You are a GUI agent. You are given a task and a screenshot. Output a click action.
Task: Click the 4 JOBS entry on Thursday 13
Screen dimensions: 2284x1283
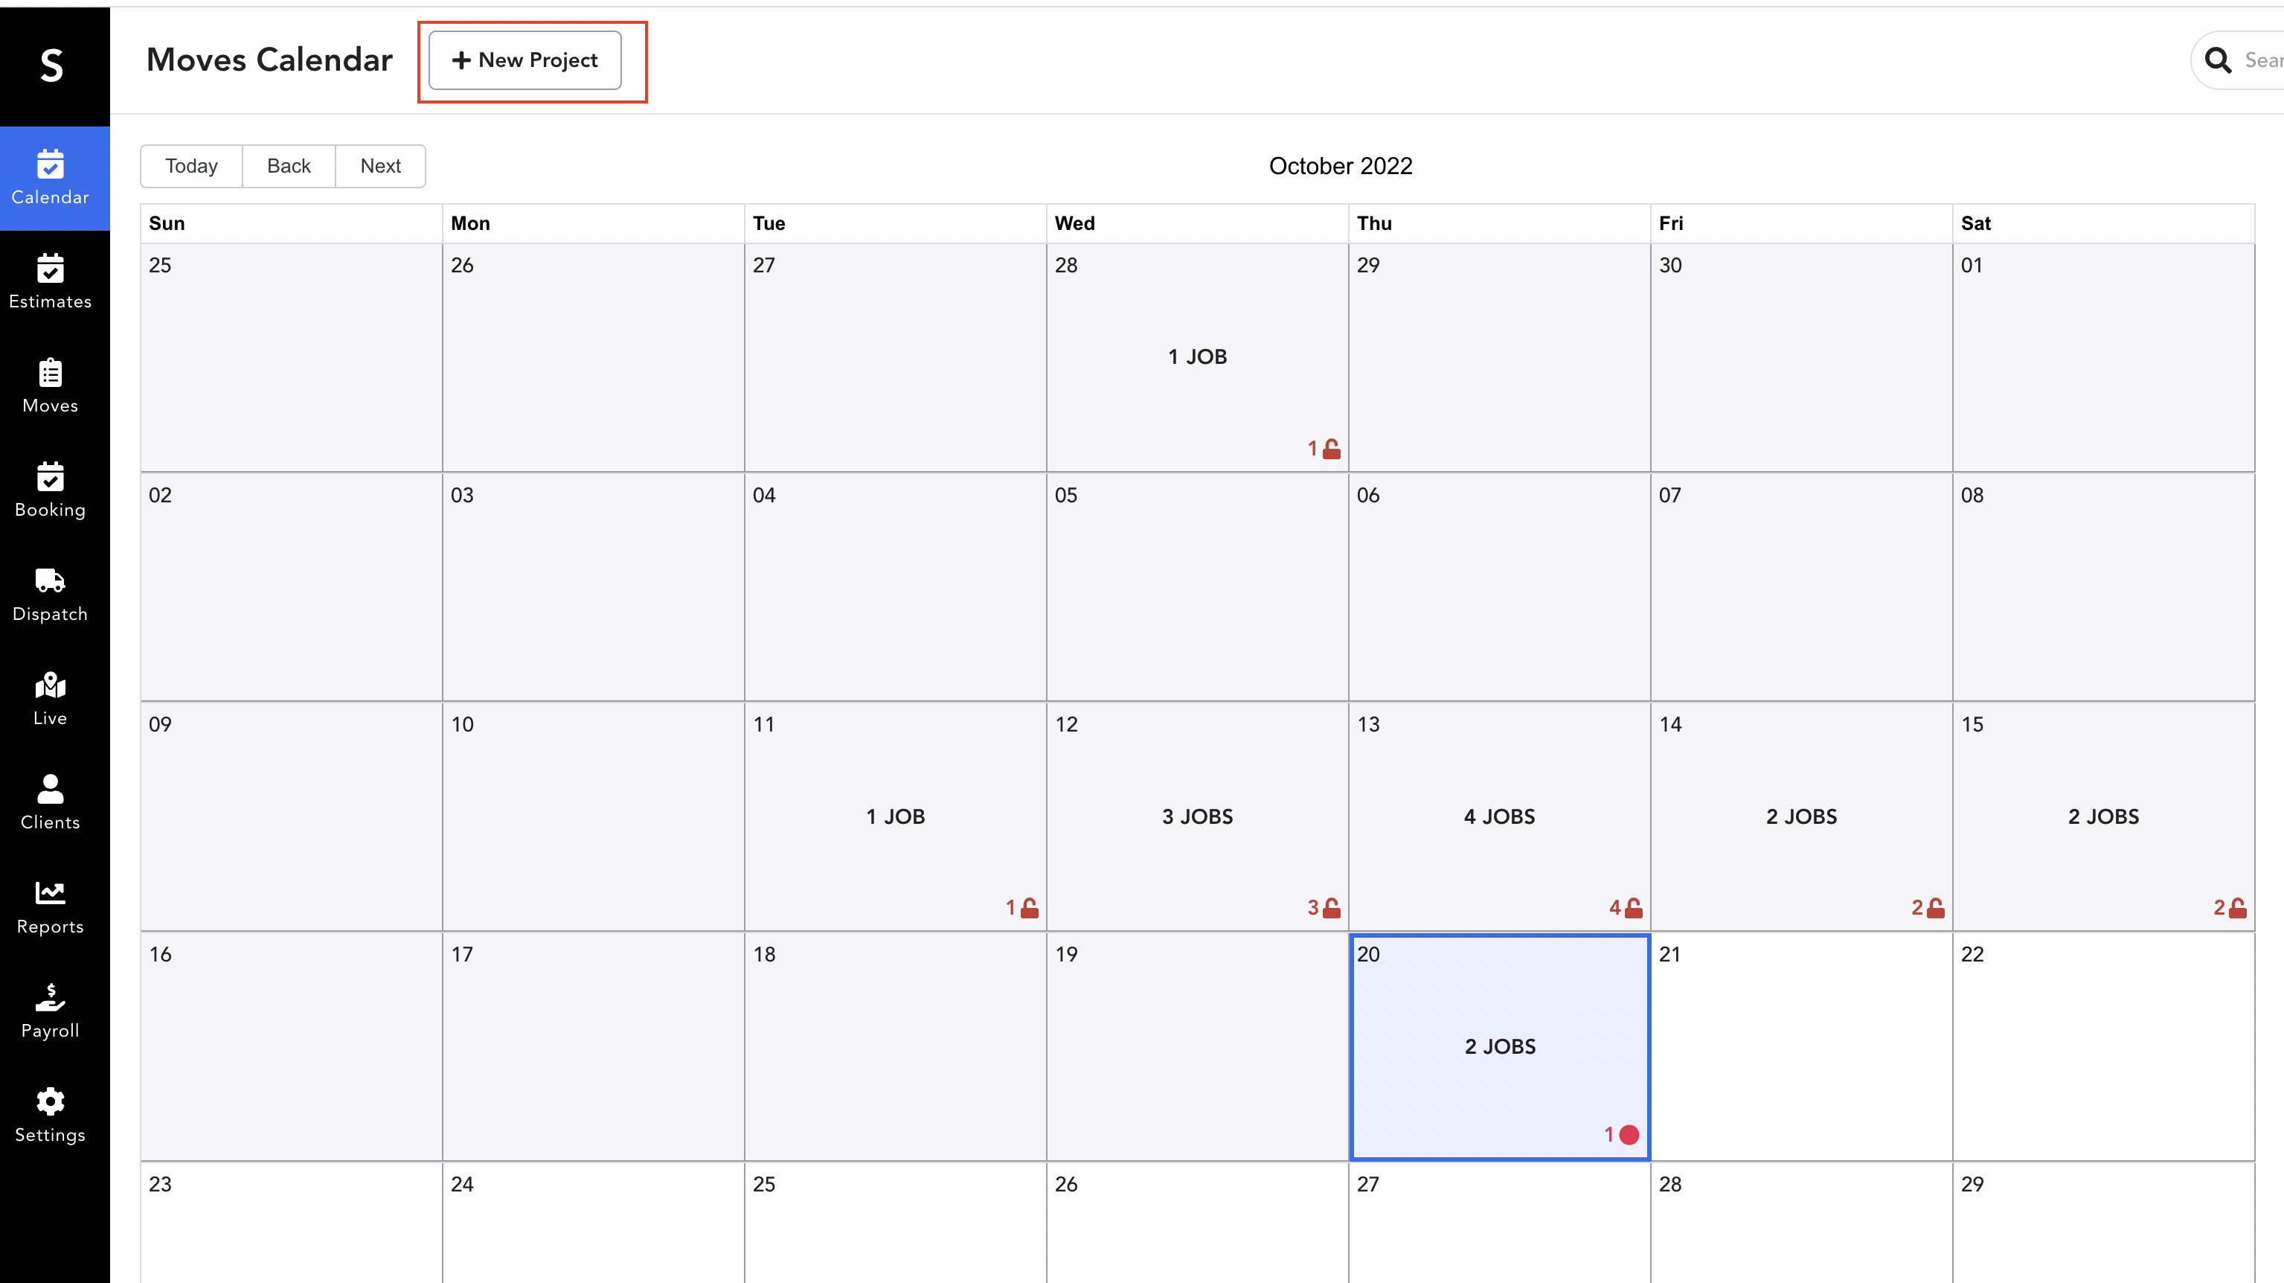tap(1498, 816)
